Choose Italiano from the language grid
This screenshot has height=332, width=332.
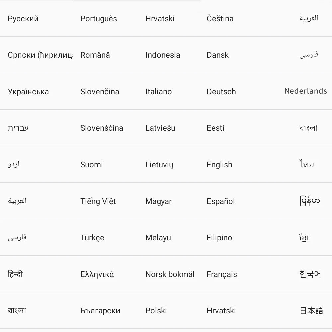tap(159, 92)
